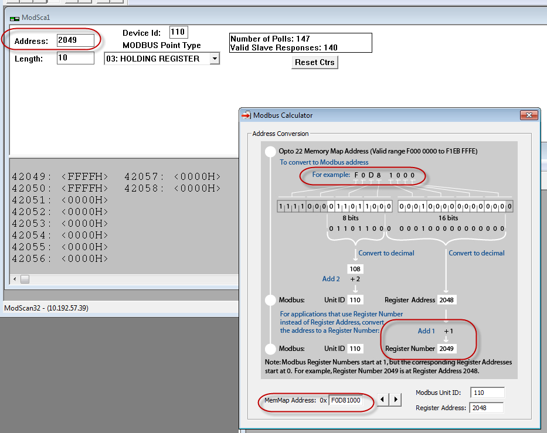Click the MemMap Address field F0D81000
Viewport: 547px width, 433px height.
(x=346, y=400)
